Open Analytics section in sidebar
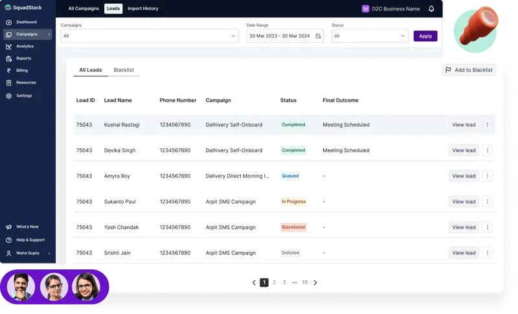Screen dimensions: 518x314 [x=20, y=46]
